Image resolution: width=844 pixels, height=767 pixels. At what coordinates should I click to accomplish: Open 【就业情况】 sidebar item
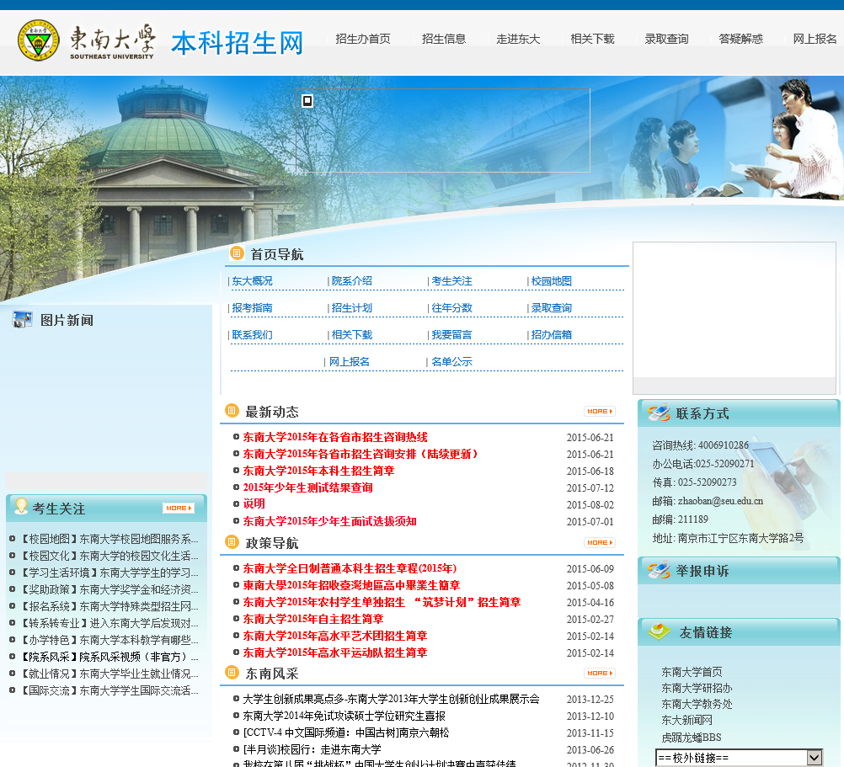109,674
